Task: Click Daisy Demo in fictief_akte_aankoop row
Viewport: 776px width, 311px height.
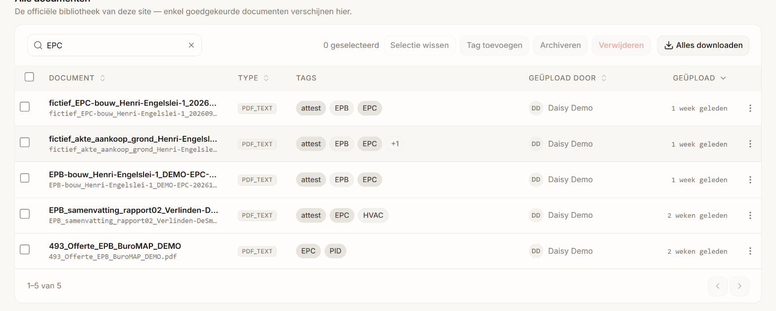Action: (570, 144)
